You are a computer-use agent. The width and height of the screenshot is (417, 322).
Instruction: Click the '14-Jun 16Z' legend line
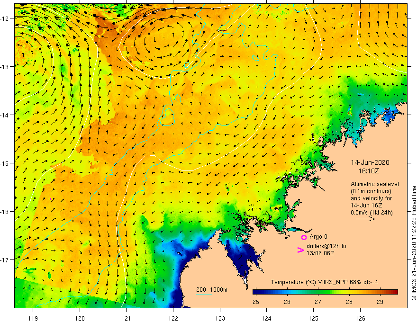click(x=366, y=206)
